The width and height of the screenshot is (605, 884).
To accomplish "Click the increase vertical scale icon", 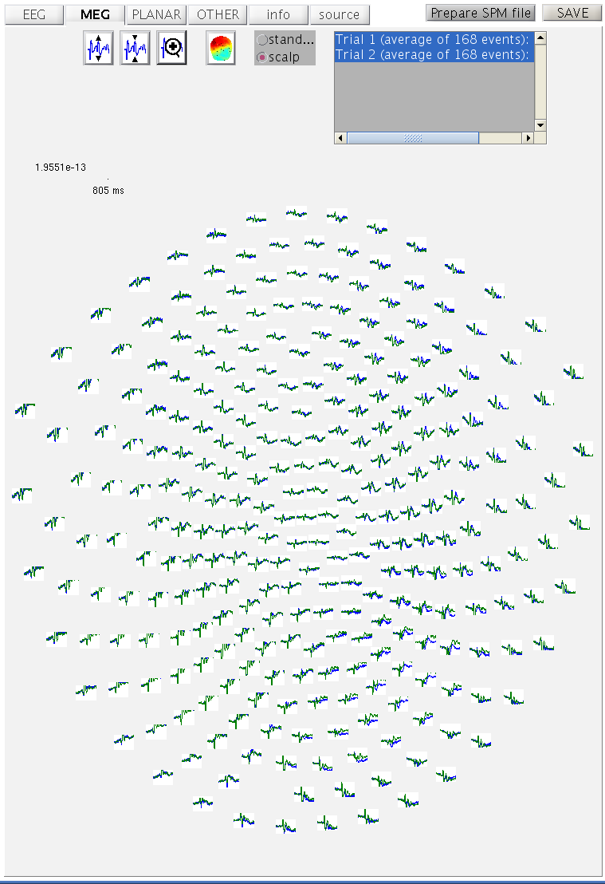I will [x=98, y=49].
